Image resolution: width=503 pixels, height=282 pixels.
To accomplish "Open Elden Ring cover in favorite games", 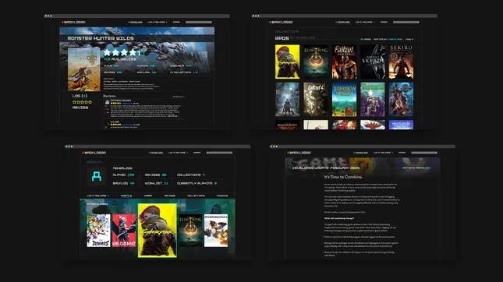I will 190,231.
